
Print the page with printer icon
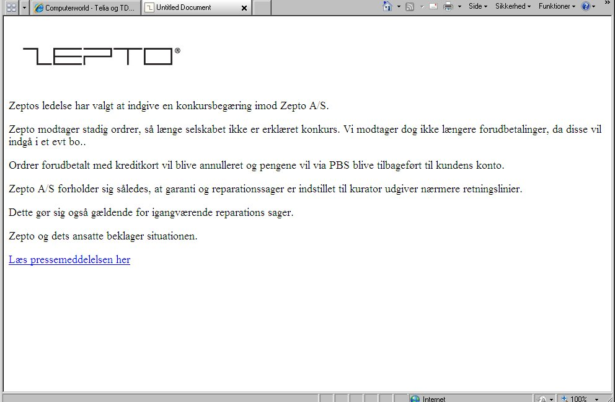[x=448, y=6]
